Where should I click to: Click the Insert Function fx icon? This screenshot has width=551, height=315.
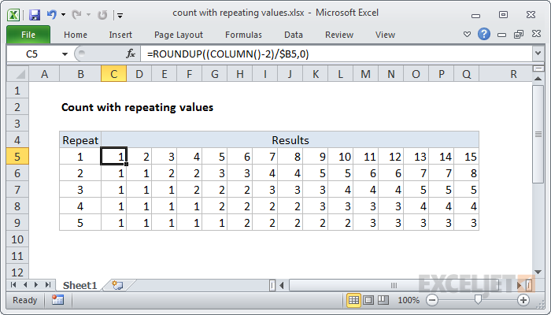[131, 54]
